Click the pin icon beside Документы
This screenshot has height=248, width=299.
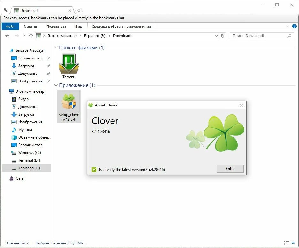[x=49, y=74]
